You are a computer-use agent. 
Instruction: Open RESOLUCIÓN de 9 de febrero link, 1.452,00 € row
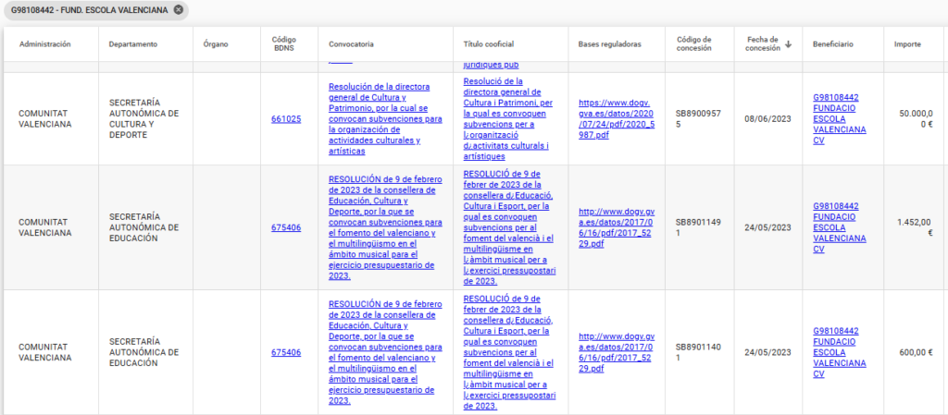386,227
